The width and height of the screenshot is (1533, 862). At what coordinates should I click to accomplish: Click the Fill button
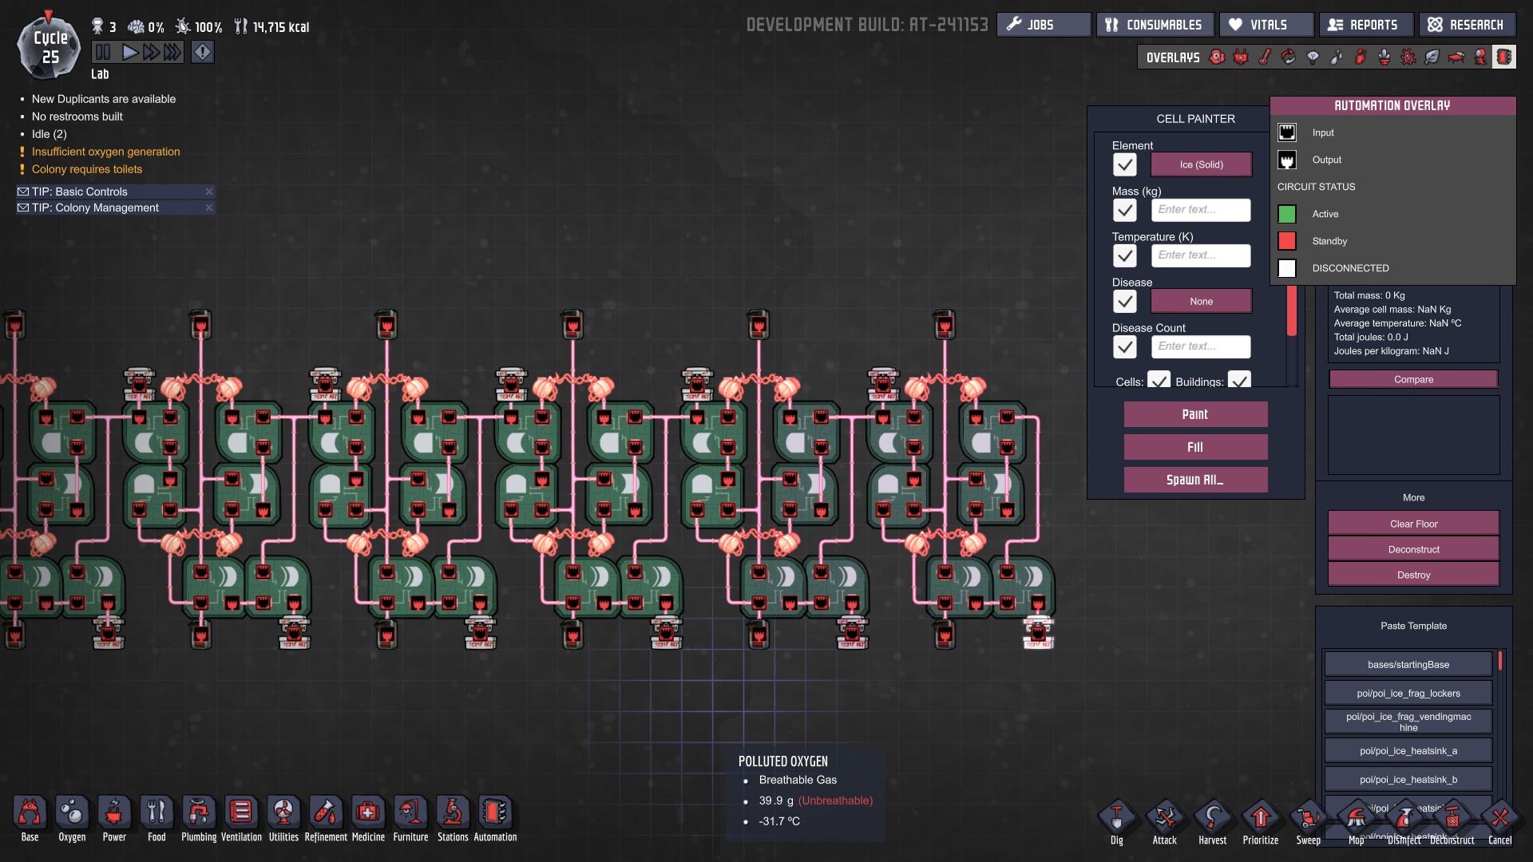point(1195,447)
